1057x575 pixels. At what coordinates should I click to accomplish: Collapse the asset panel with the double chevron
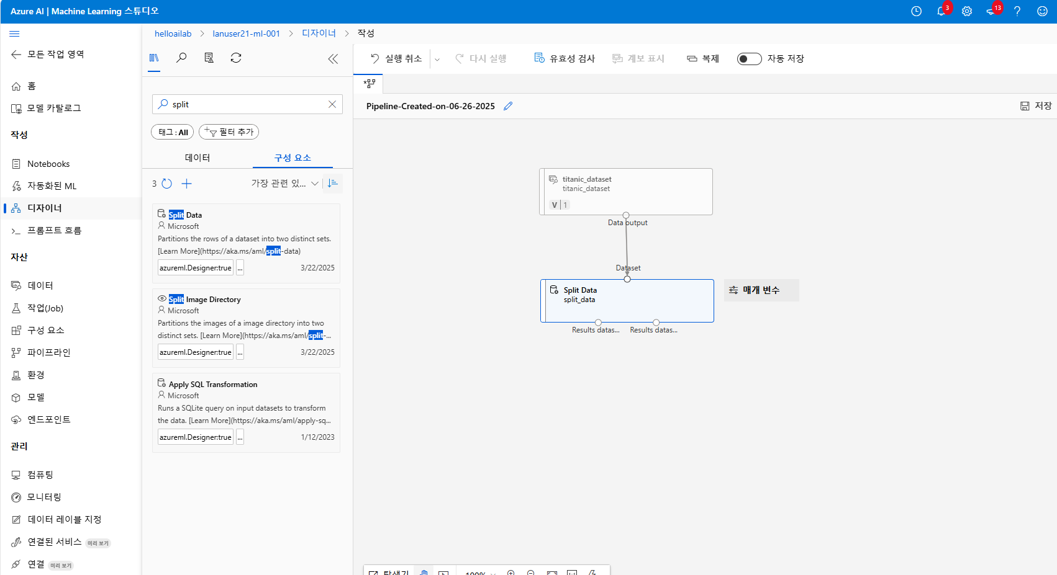pos(333,59)
